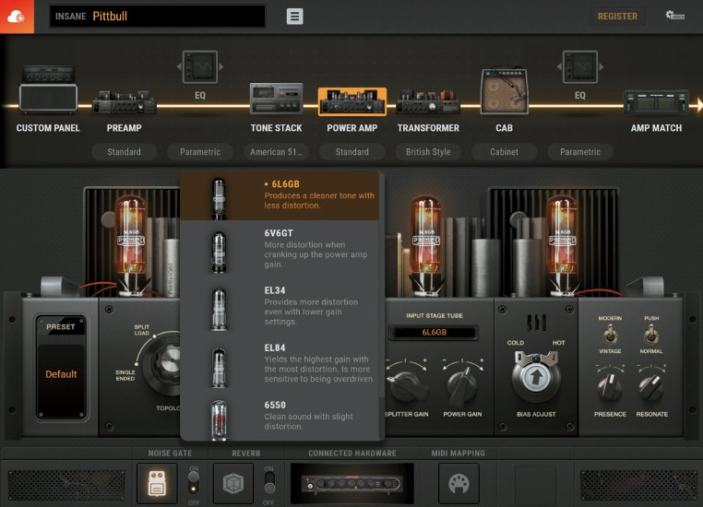Click the Bias Adjust knob
Image resolution: width=703 pixels, height=507 pixels.
(x=536, y=377)
